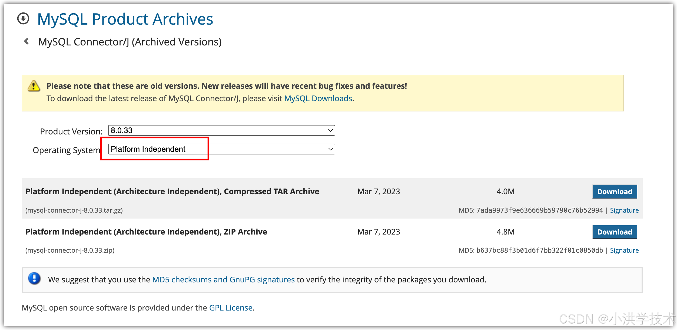Download the ZIP Archive package

615,232
